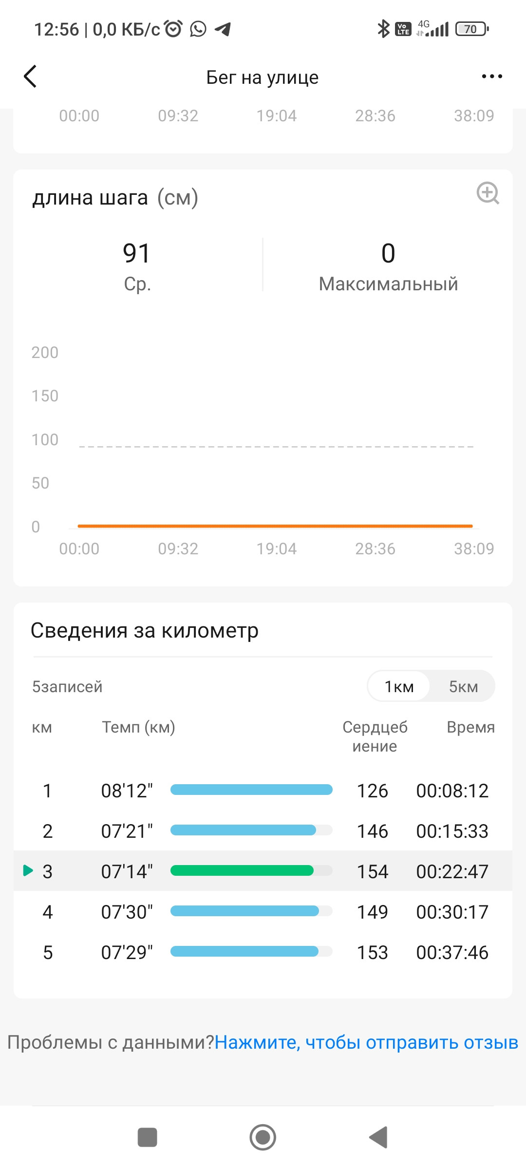Switch split view to 5км
Image resolution: width=526 pixels, height=1169 pixels.
(x=463, y=686)
